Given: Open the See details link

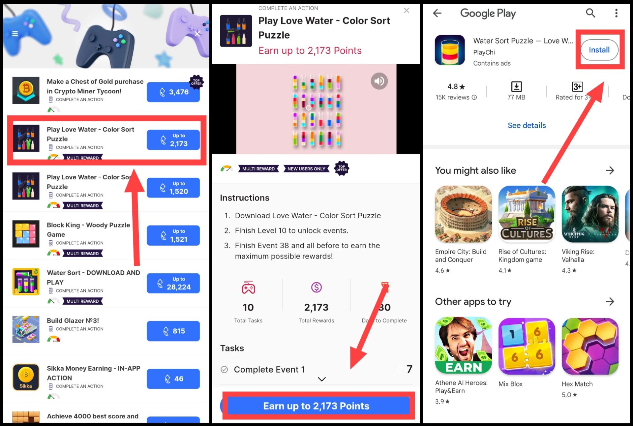Looking at the screenshot, I should pyautogui.click(x=527, y=125).
